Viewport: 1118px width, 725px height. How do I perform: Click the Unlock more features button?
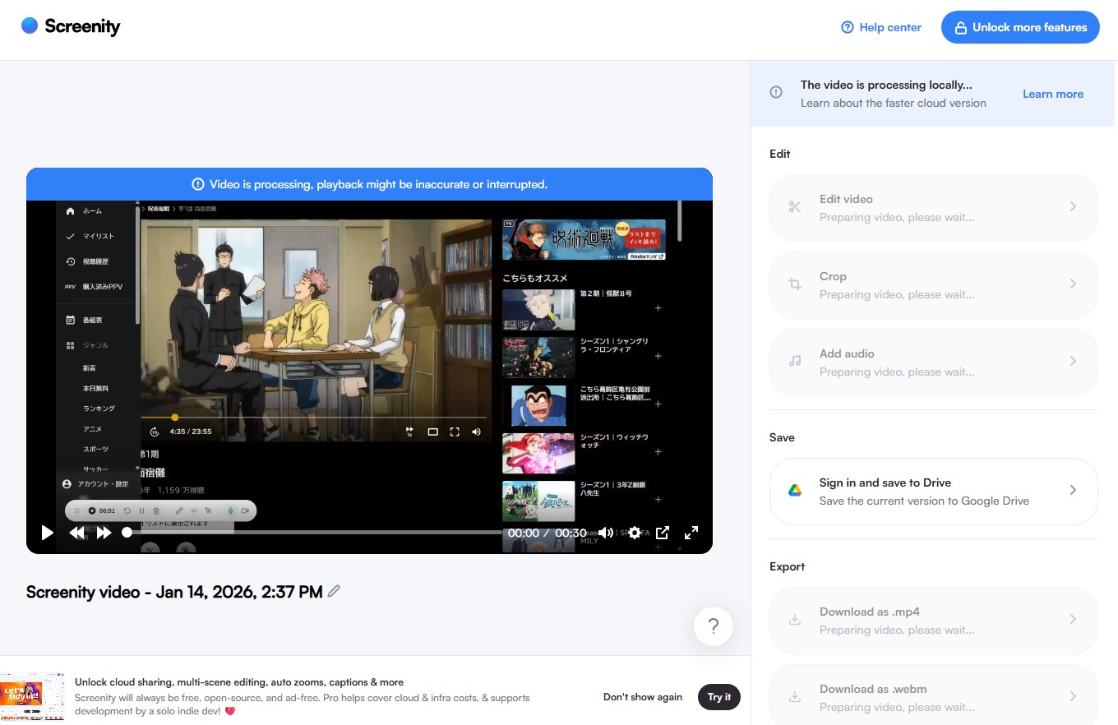point(1020,27)
